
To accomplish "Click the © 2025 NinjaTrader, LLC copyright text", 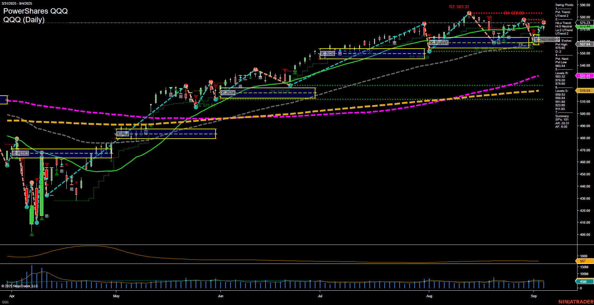I will tap(20, 286).
